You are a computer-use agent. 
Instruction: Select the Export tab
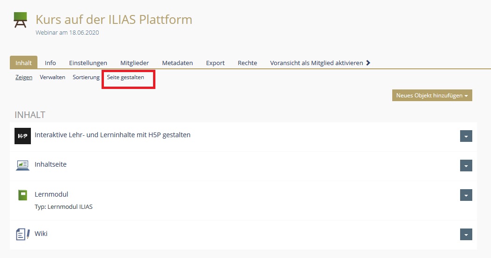(x=215, y=63)
